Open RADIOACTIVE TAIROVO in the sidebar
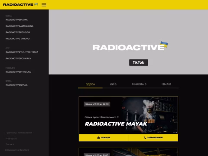The width and height of the screenshot is (208, 156). [x=17, y=39]
